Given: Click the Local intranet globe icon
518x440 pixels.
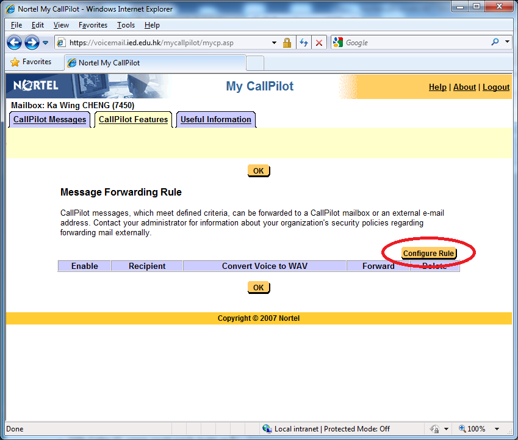Looking at the screenshot, I should click(x=267, y=429).
